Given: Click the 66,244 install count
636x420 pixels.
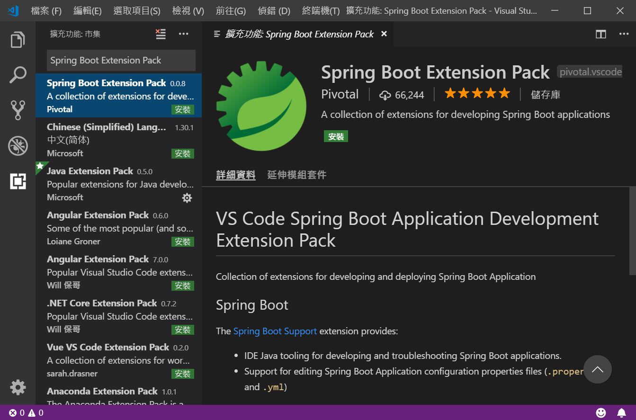Looking at the screenshot, I should (x=409, y=95).
